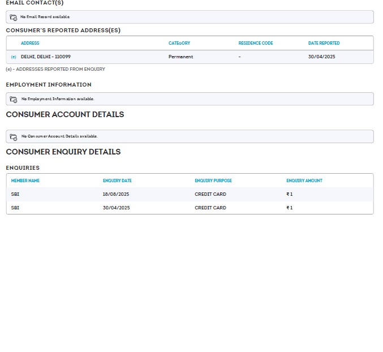Select the ENQUIRY AMOUNT column header
The width and height of the screenshot is (383, 352).
tap(304, 181)
